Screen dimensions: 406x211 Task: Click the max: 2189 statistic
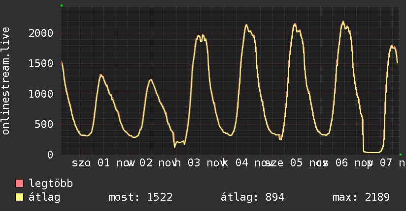pos(361,197)
